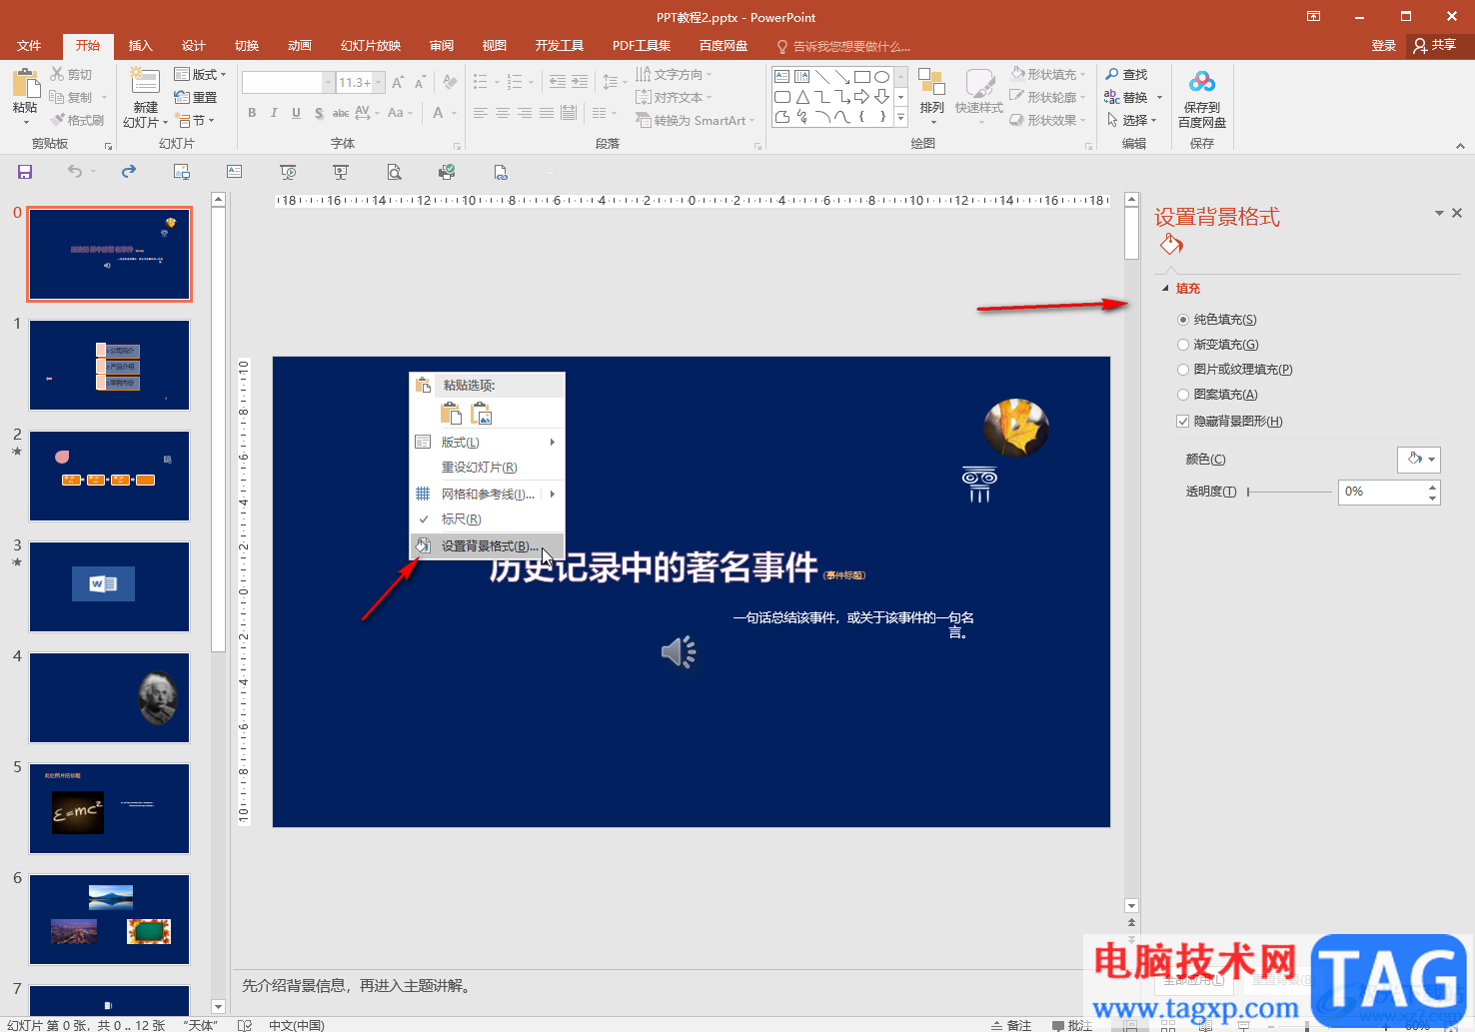
Task: Click the transparency percentage field
Action: (x=1382, y=492)
